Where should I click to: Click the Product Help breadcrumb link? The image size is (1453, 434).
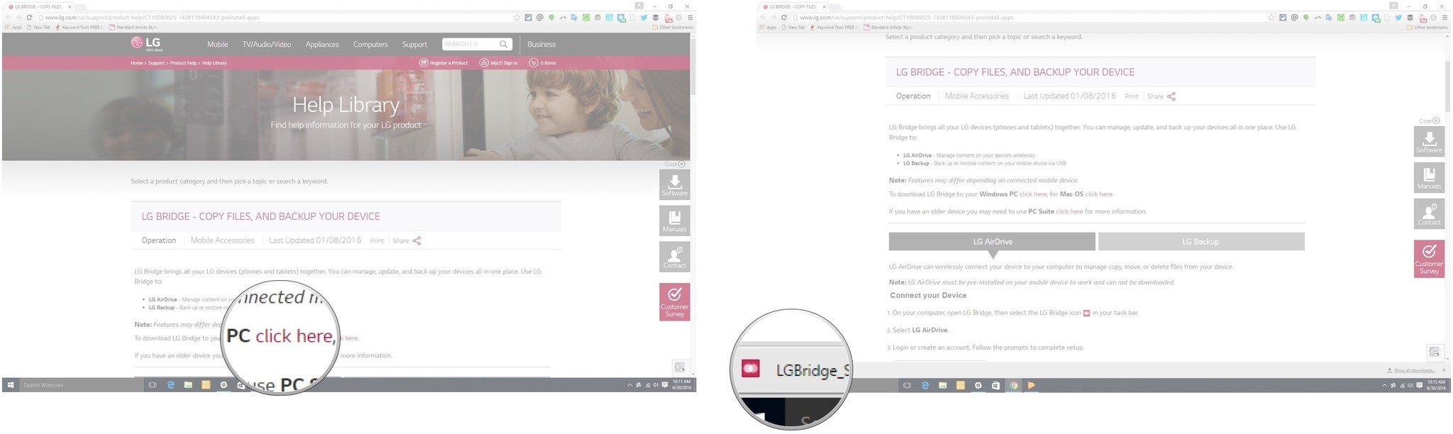(183, 63)
